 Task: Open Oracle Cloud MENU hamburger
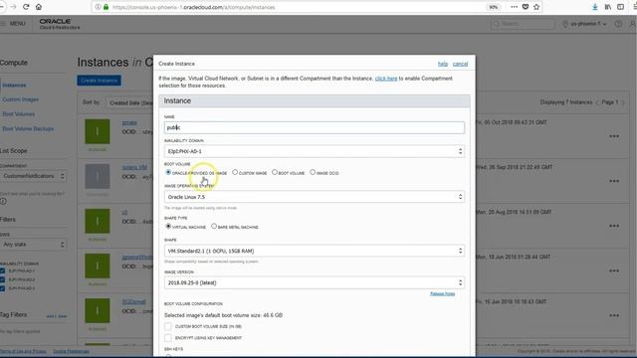tap(13, 24)
